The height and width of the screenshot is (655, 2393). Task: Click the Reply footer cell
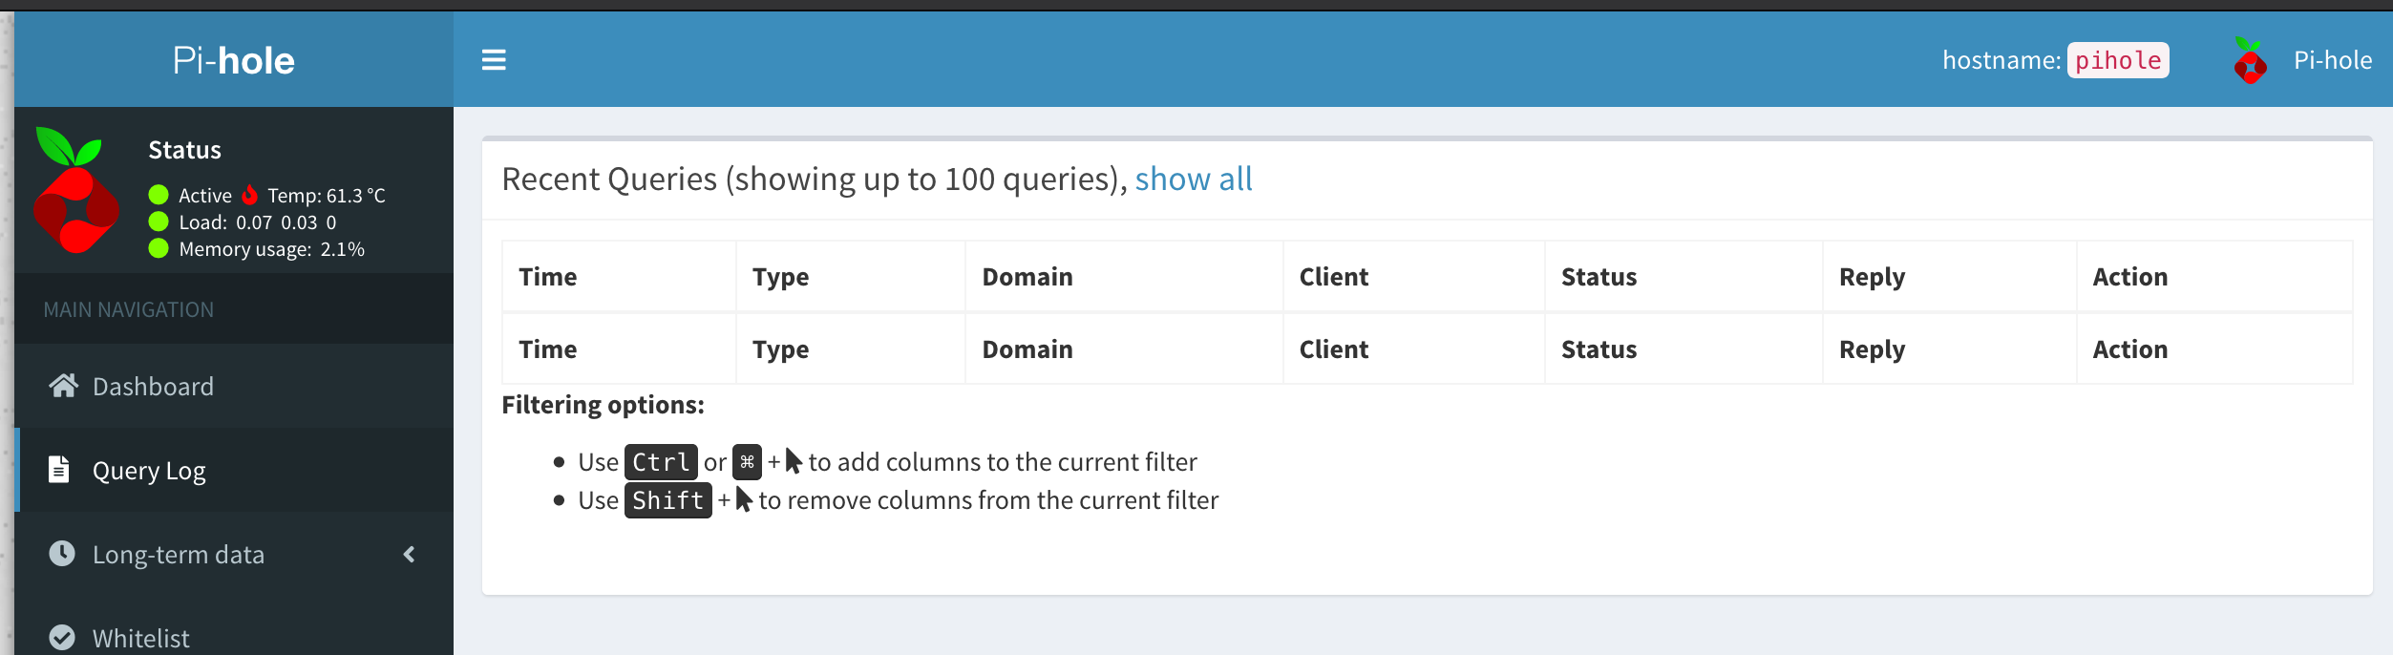click(x=1950, y=349)
